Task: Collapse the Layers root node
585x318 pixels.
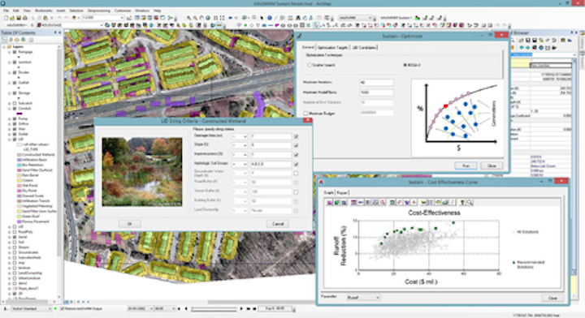Action: click(x=4, y=47)
